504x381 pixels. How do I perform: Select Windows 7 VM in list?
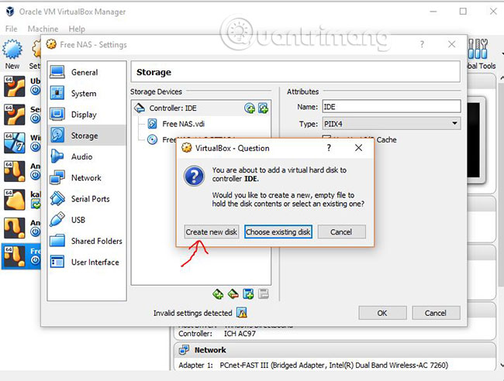click(x=22, y=142)
